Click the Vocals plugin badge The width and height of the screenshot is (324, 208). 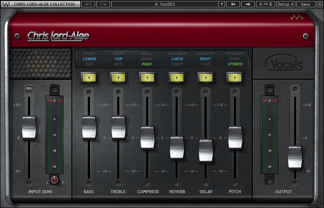(x=285, y=63)
